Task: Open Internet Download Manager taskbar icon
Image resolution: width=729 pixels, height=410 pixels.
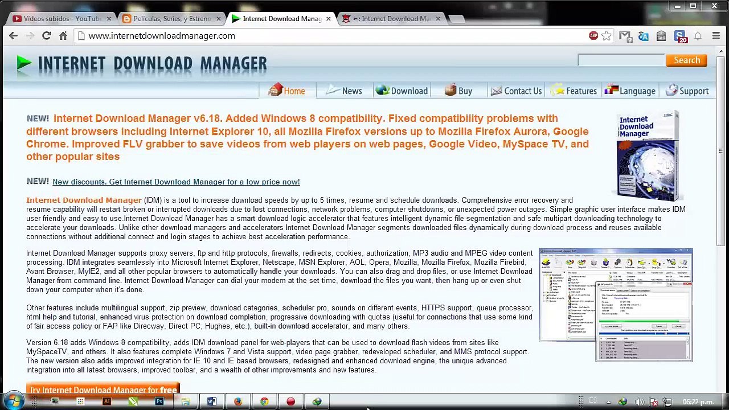Action: (x=317, y=401)
